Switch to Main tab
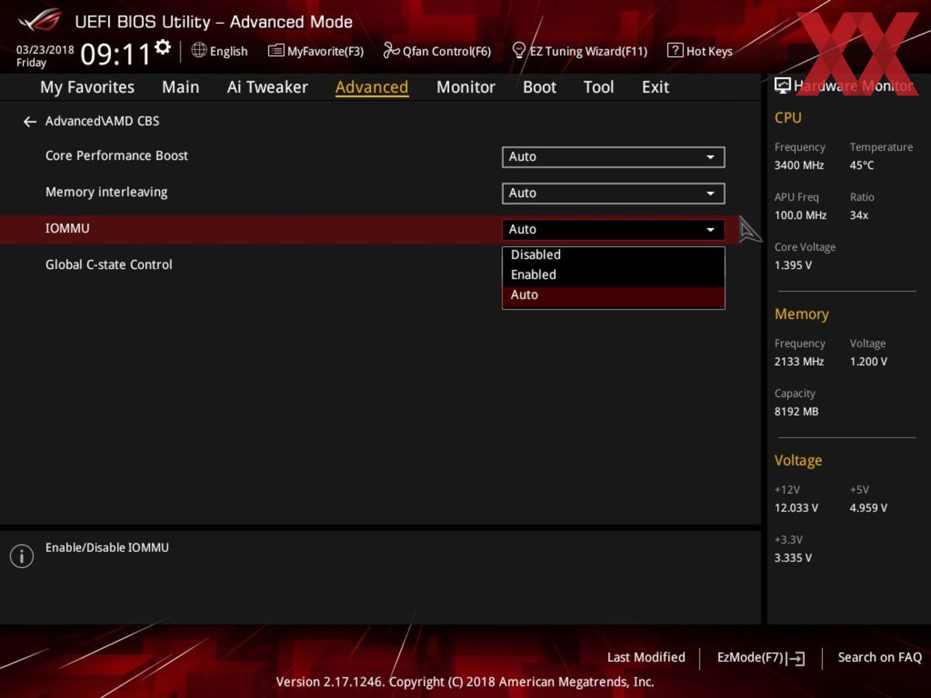This screenshot has height=698, width=931. click(x=181, y=87)
